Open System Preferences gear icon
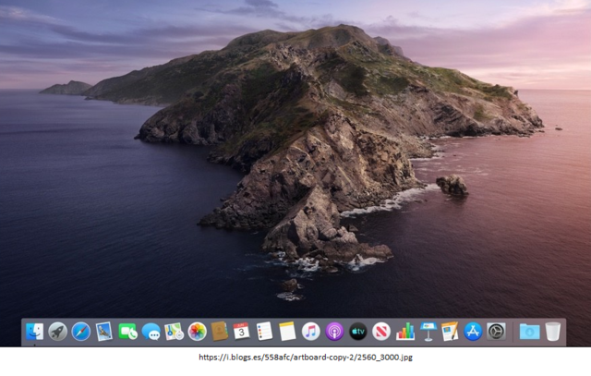The width and height of the screenshot is (591, 376). tap(496, 332)
